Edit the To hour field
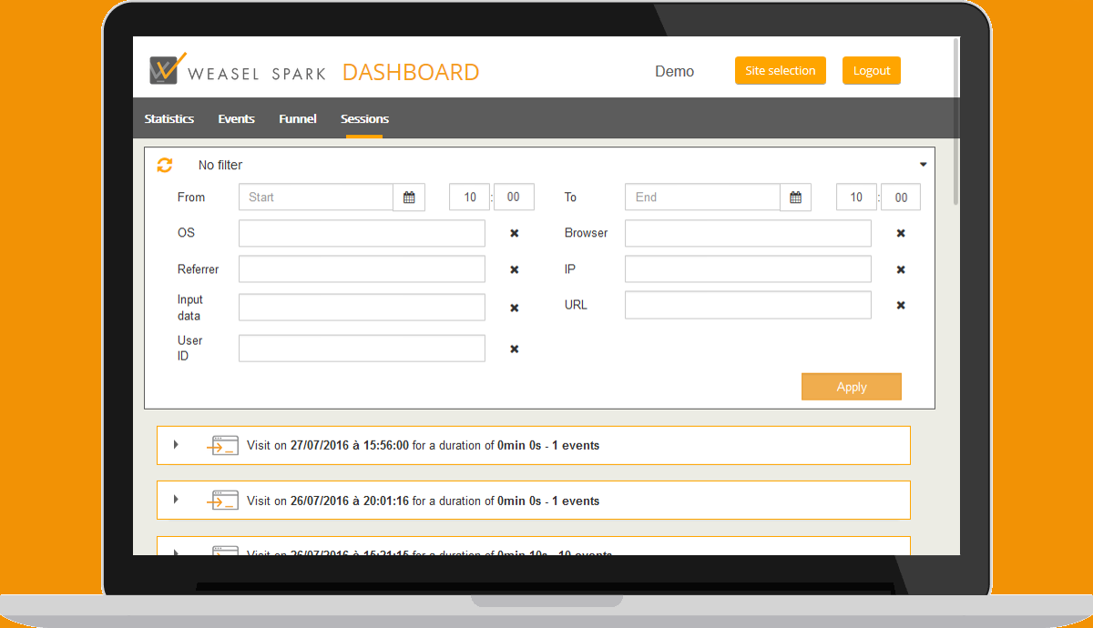 [856, 198]
